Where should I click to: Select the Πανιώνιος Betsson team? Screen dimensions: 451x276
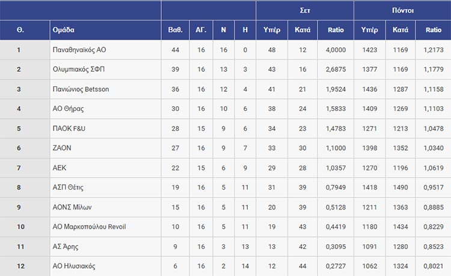[81, 89]
